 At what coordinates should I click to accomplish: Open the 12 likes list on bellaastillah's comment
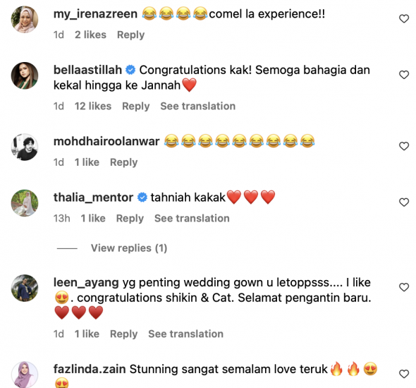pyautogui.click(x=93, y=106)
